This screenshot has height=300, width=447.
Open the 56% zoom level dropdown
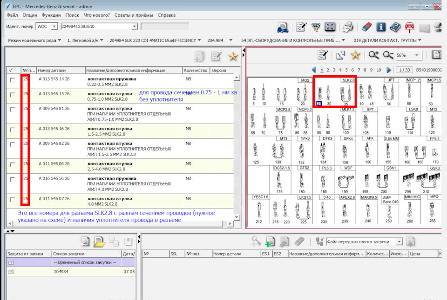(x=417, y=55)
